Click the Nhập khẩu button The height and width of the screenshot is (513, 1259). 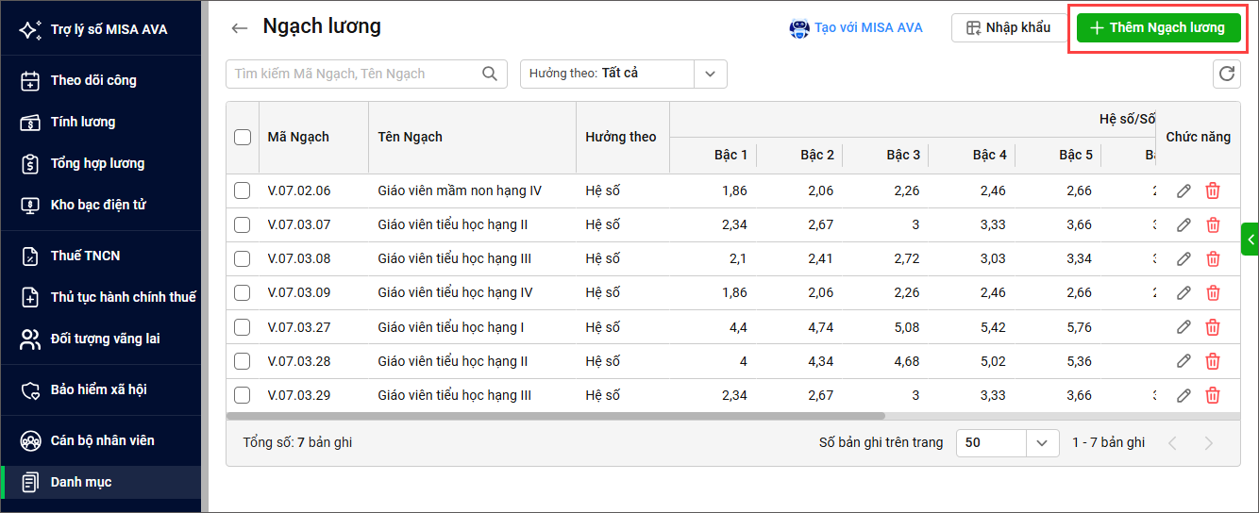pyautogui.click(x=1007, y=28)
